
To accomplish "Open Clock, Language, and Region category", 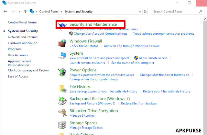I will [x=28, y=70].
